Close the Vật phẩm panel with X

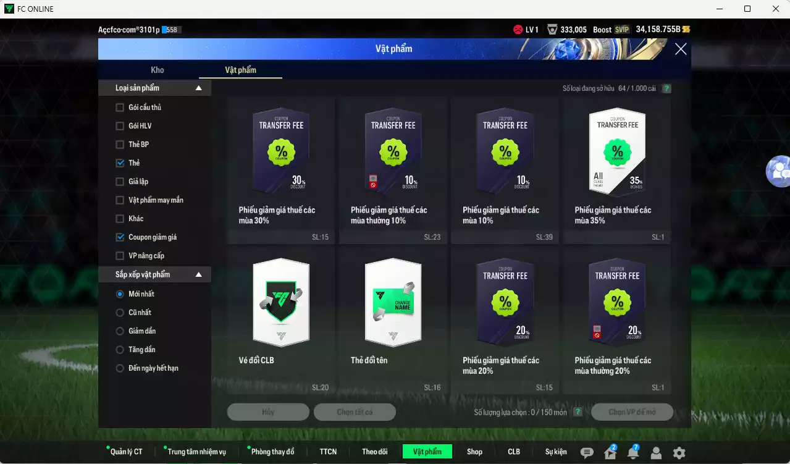[x=681, y=49]
